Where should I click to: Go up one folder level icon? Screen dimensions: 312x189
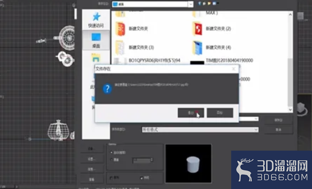click(x=204, y=3)
